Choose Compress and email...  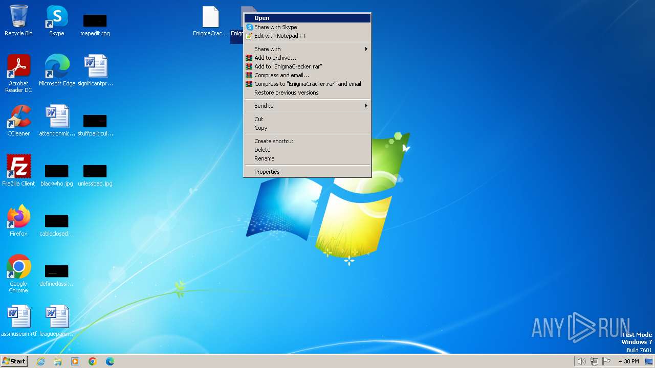[x=307, y=75]
